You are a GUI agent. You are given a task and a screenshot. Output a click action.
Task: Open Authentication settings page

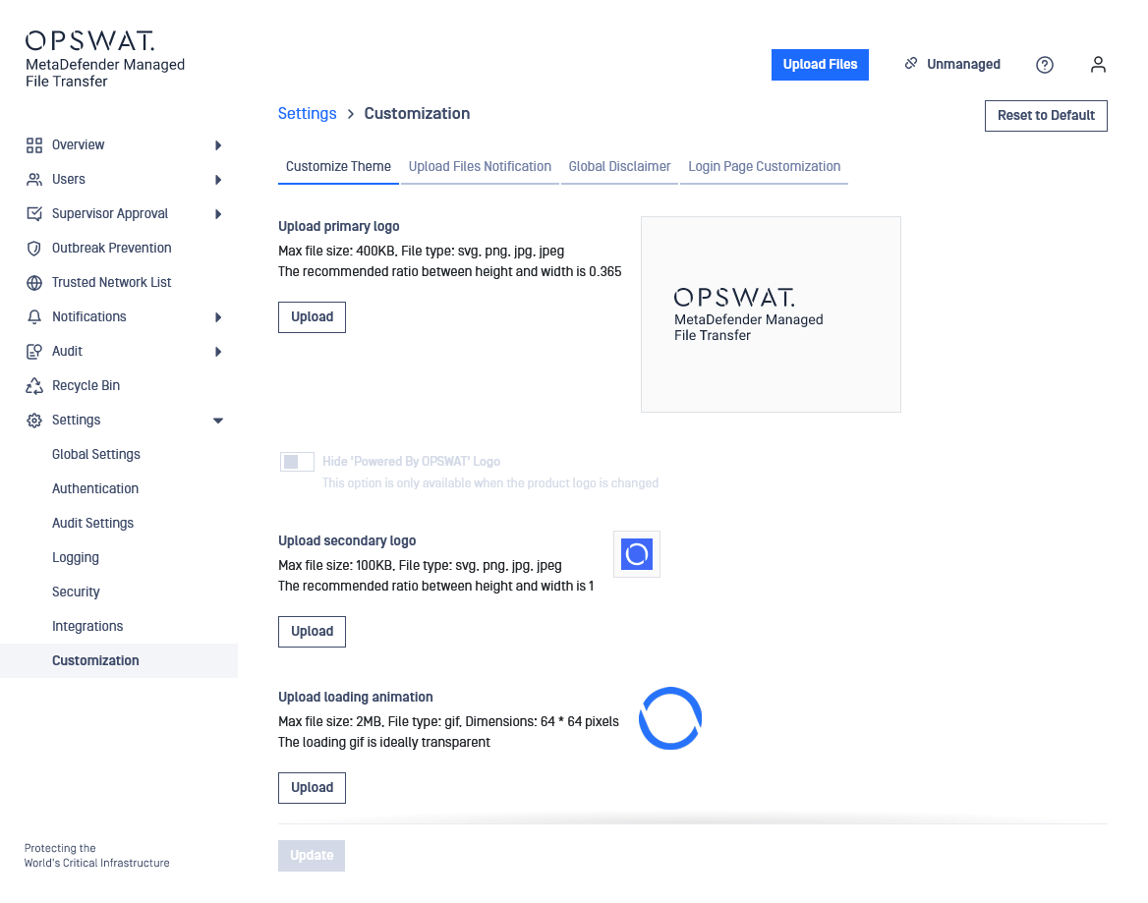tap(95, 488)
